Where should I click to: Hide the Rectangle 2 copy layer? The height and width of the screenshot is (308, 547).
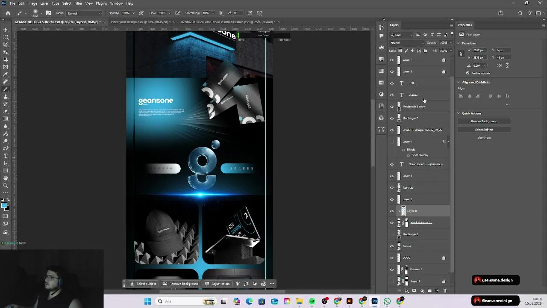[392, 107]
